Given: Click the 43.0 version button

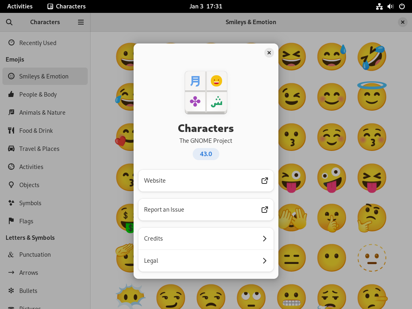Looking at the screenshot, I should 206,154.
